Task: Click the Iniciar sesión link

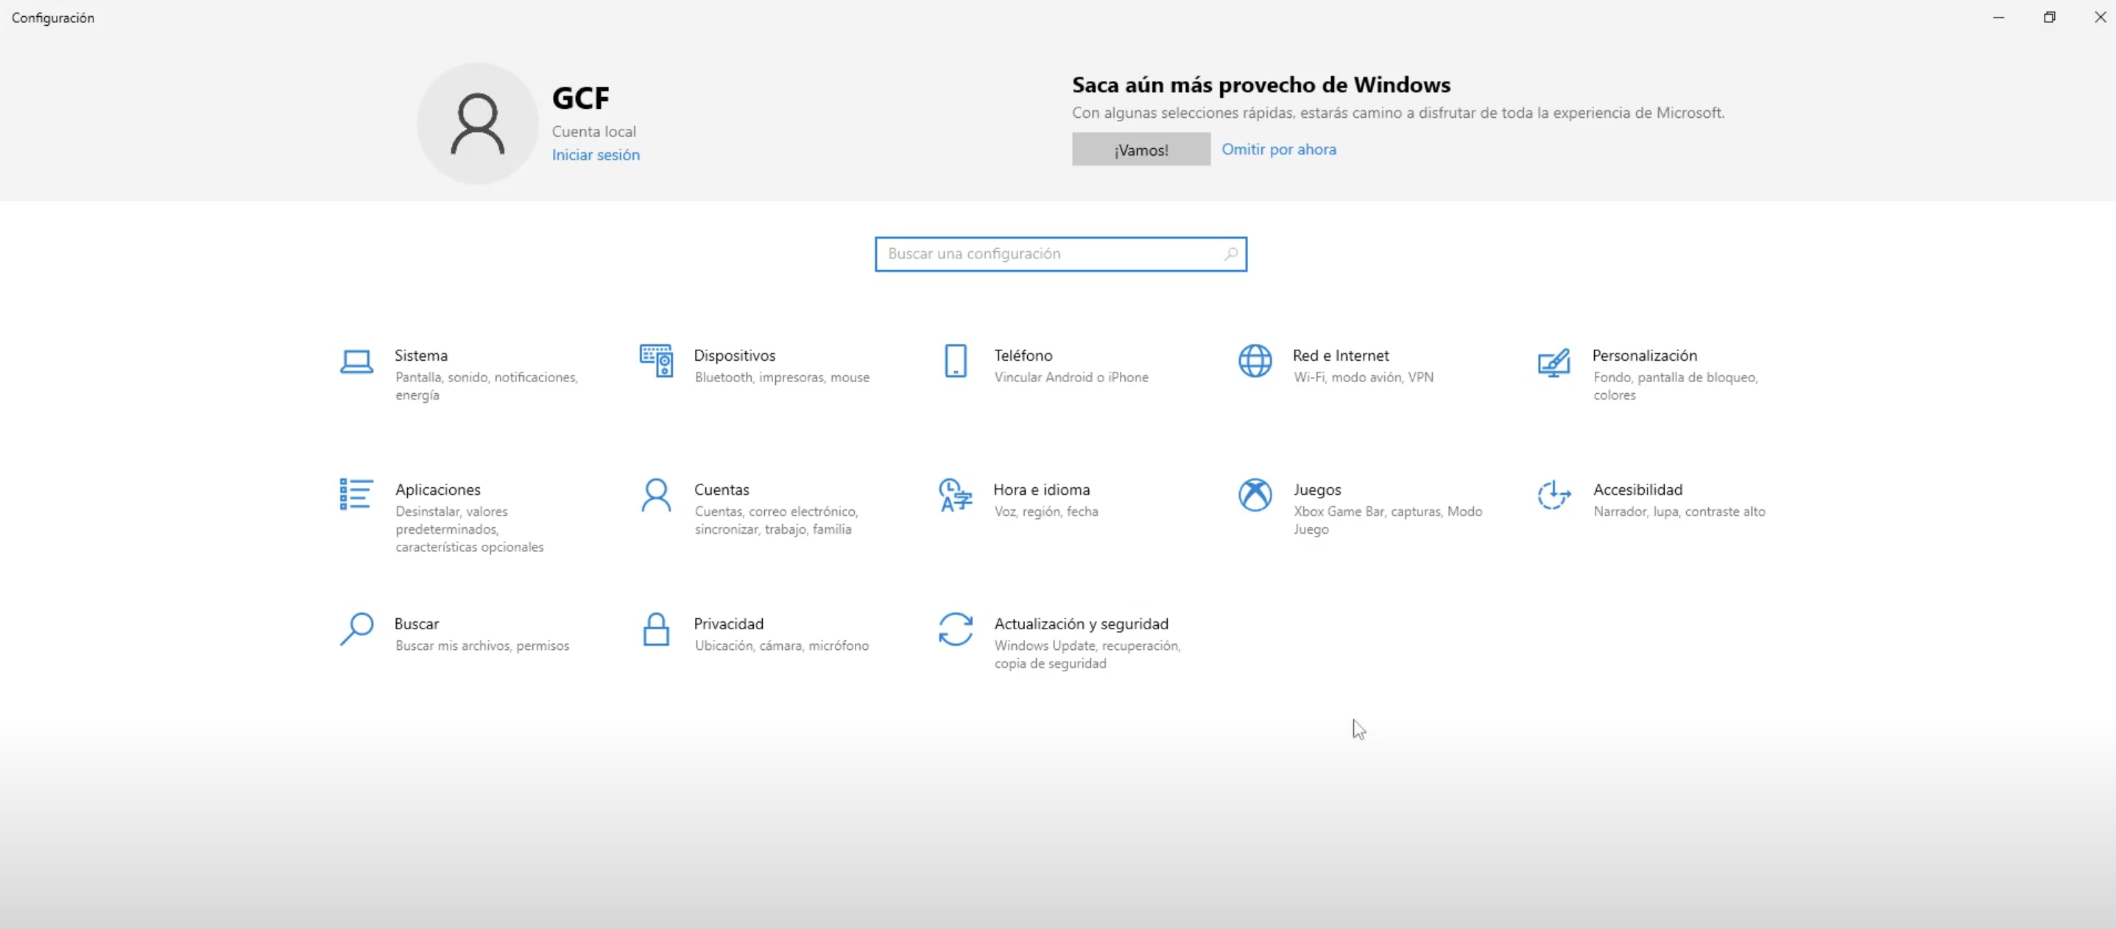Action: (x=596, y=155)
